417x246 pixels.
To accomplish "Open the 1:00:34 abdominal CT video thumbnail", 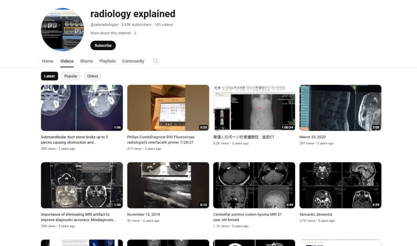I will pyautogui.click(x=254, y=108).
